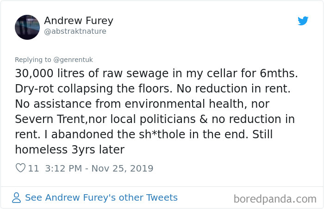Viewport: 324px width, 209px height.
Task: Open the @abstraktnature handle link
Action: 75,31
